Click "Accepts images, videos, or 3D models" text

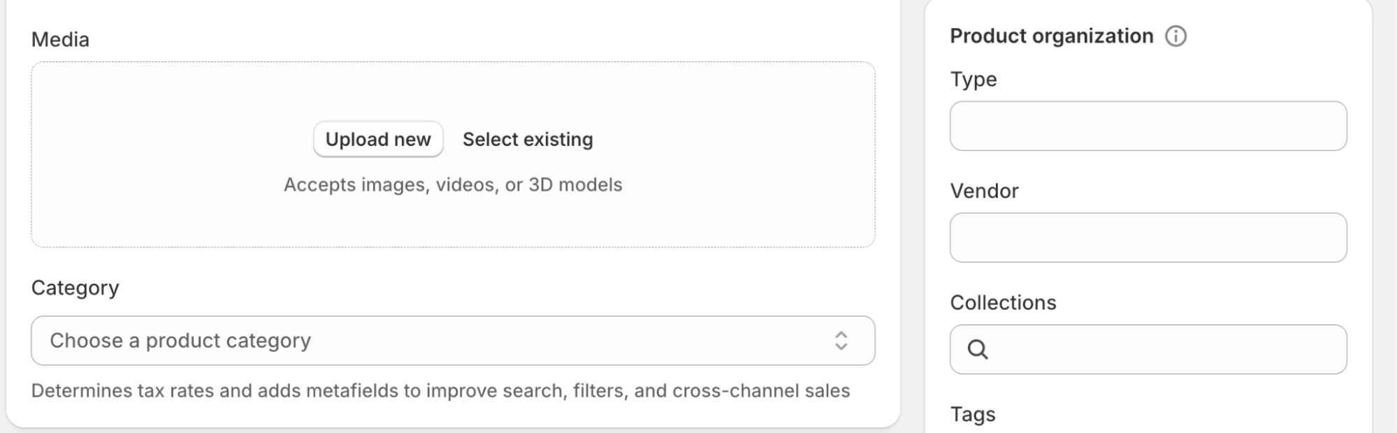tap(453, 185)
